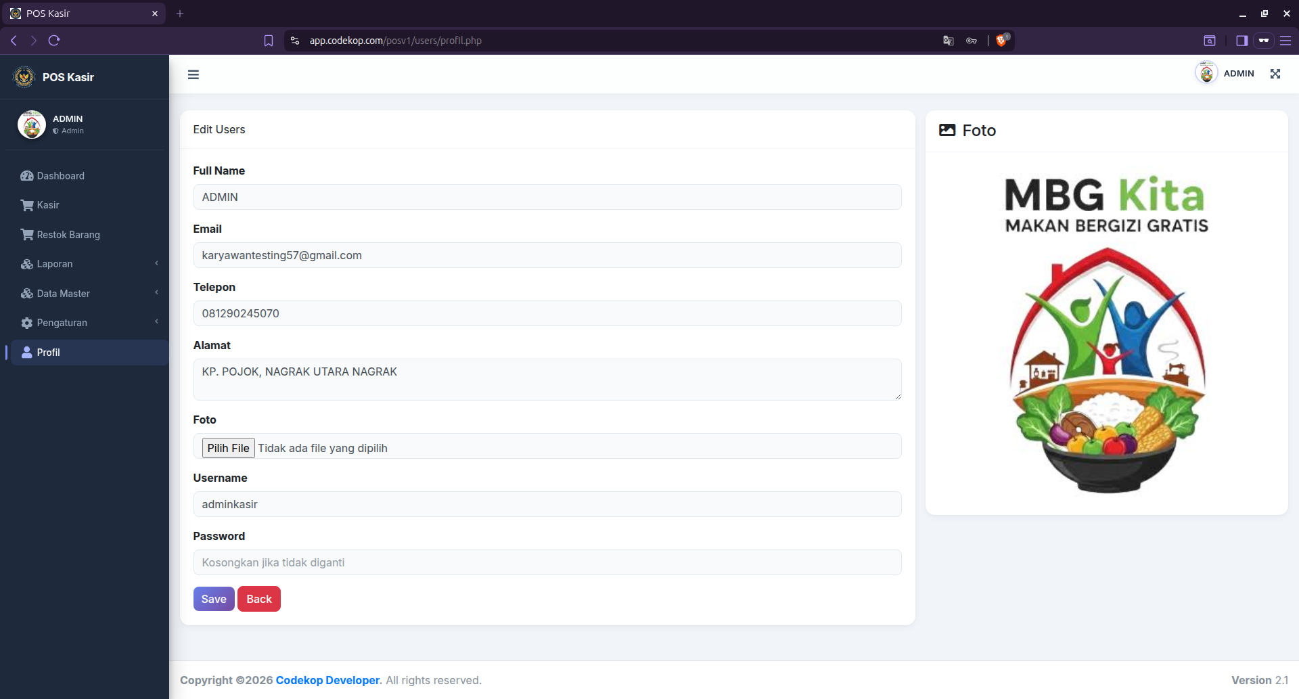
Task: Click the fullscreen expand icon
Action: 1275,74
